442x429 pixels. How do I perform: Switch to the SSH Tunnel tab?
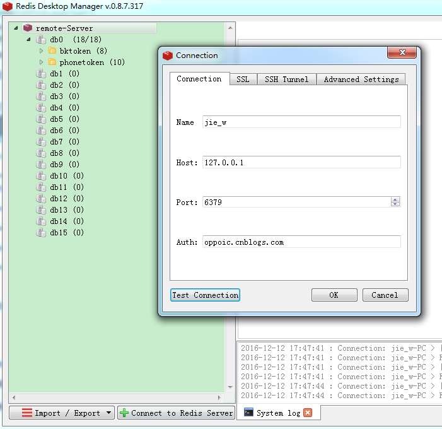[286, 79]
